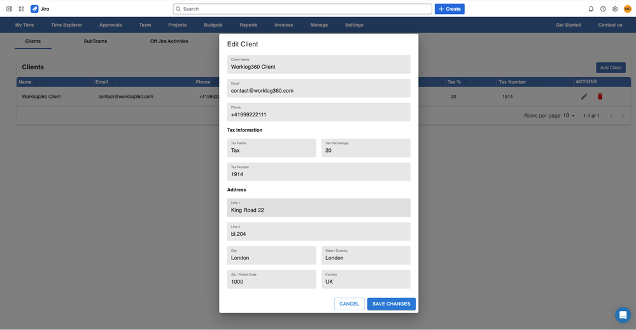Screen dimensions: 636x330
Task: Click contact@worklog360.com in table row
Action: [126, 97]
